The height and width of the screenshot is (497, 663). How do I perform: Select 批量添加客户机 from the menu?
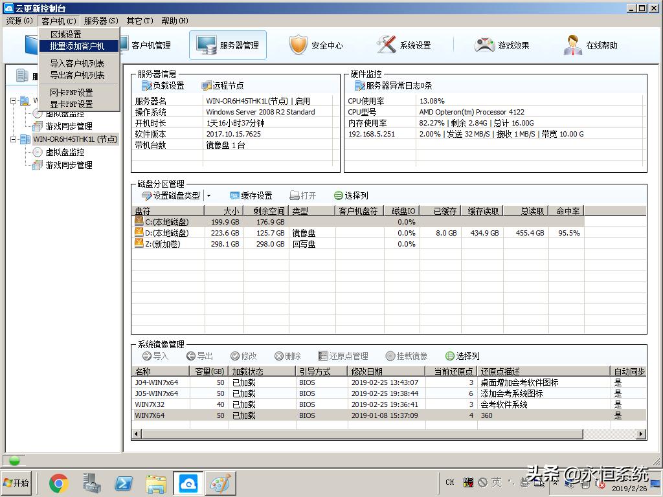tap(78, 45)
